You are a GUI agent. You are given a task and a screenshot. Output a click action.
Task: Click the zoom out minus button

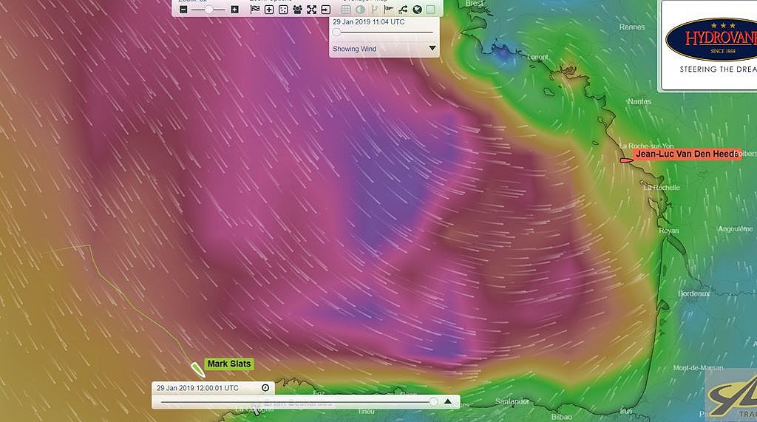(x=183, y=9)
